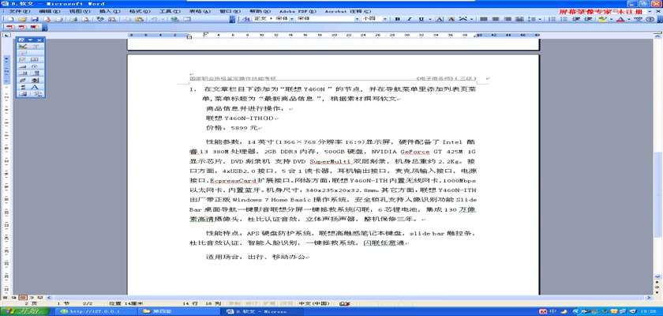Create a new blank document
663x316 pixels.
[10, 19]
